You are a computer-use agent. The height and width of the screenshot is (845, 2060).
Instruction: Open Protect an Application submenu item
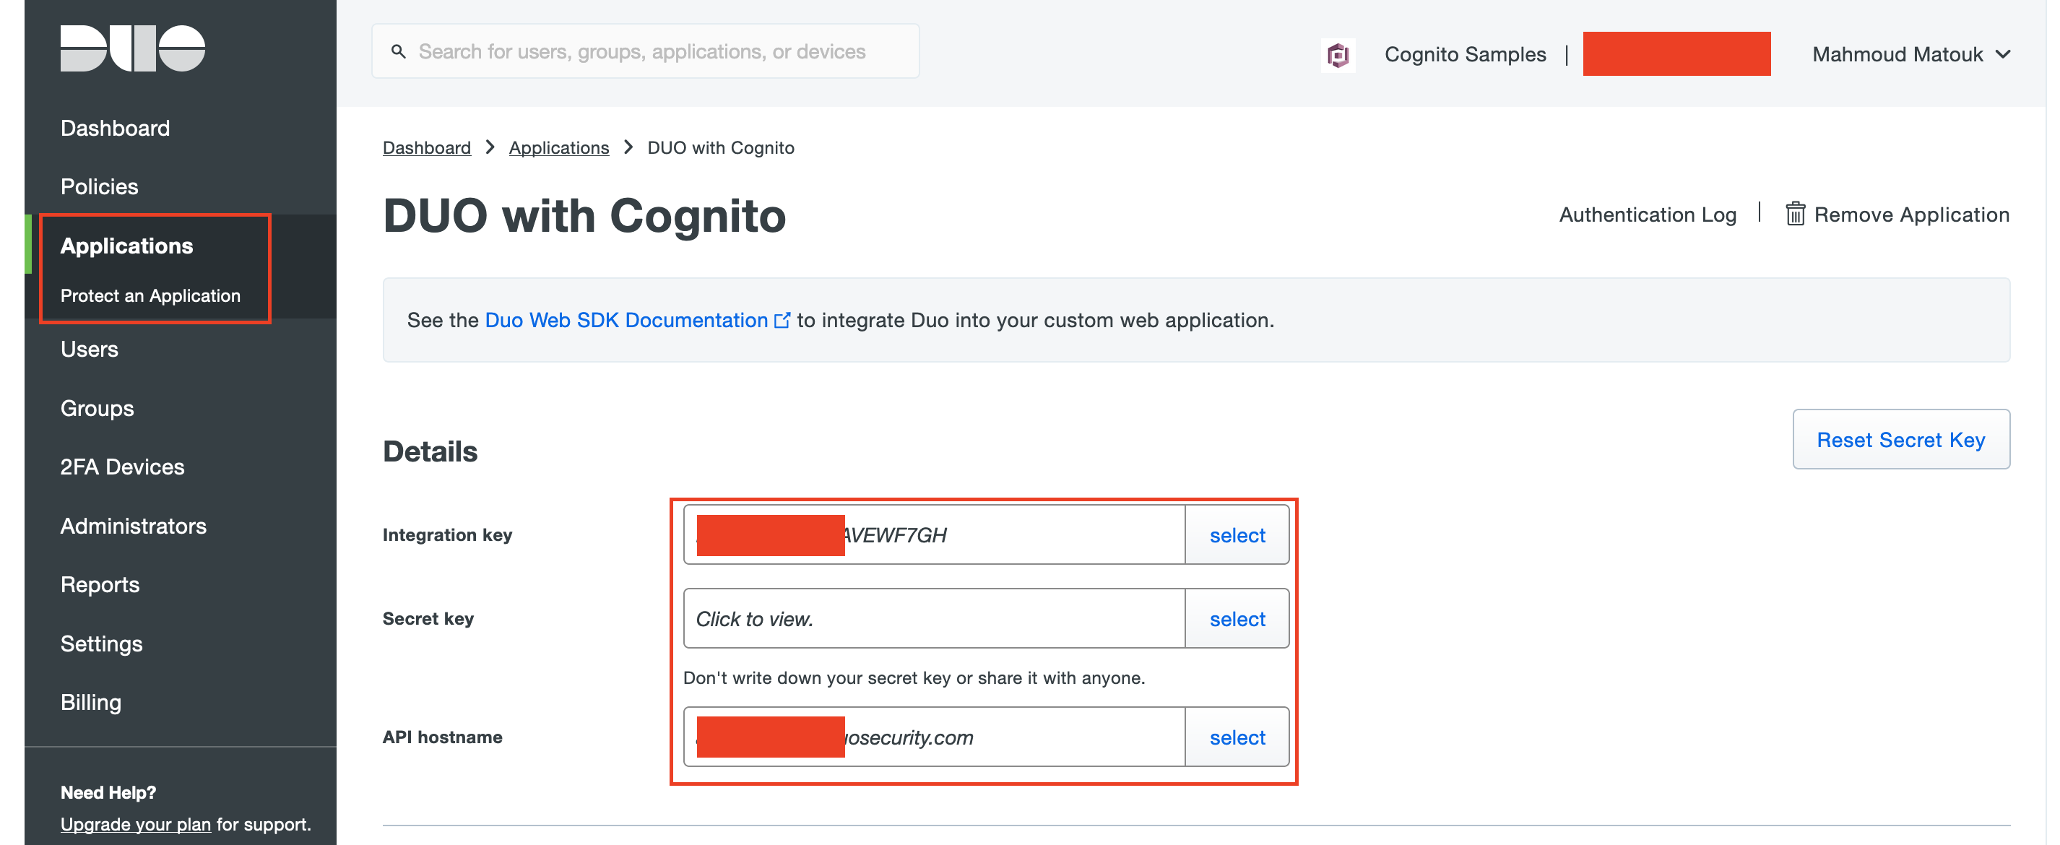pos(150,296)
